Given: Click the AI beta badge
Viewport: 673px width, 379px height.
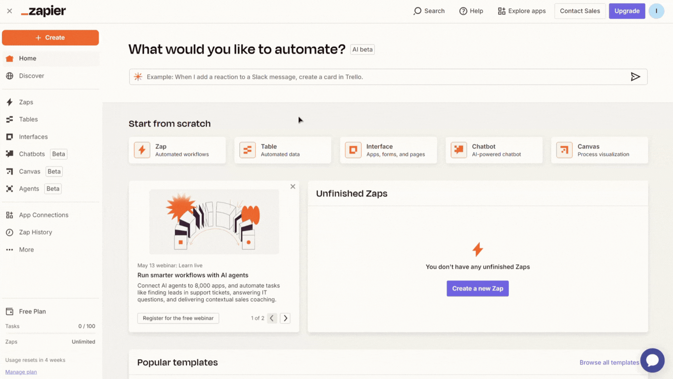Looking at the screenshot, I should [362, 50].
